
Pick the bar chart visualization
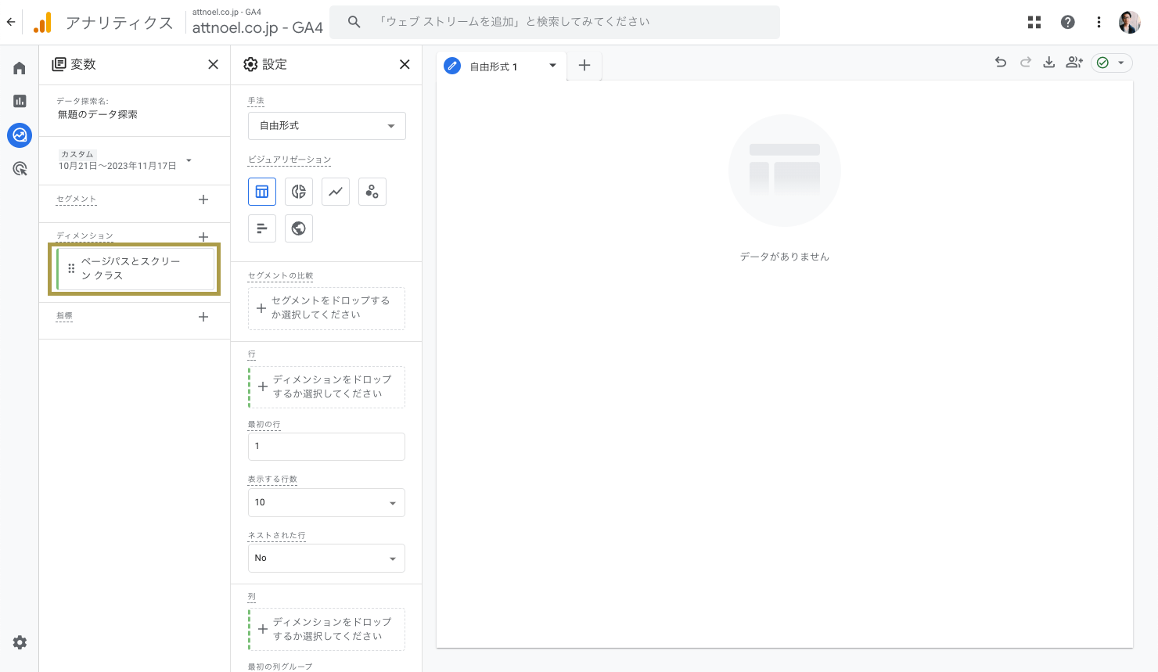(x=262, y=228)
